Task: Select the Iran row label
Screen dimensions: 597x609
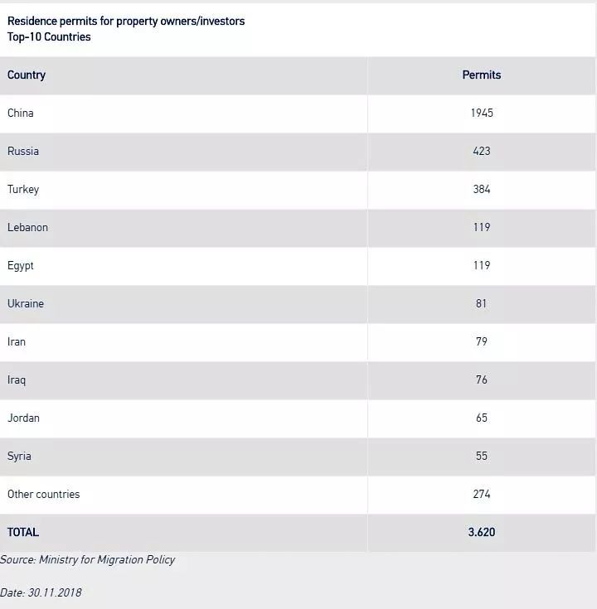Action: [x=17, y=341]
